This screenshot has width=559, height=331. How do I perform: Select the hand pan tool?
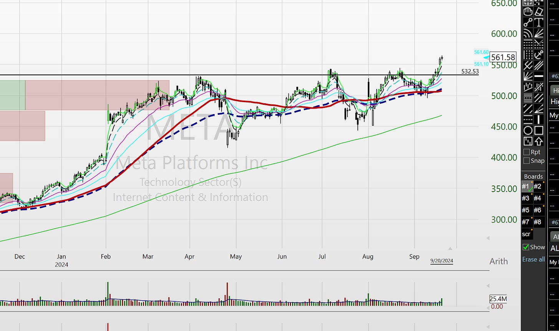pos(528,12)
